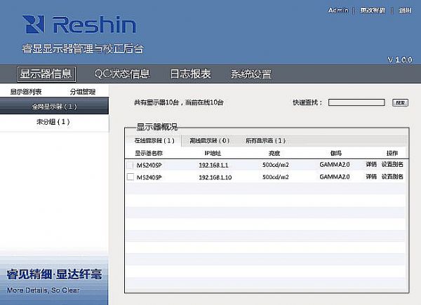The height and width of the screenshot is (305, 421).
Task: Go to 系统设置 settings
Action: point(250,74)
